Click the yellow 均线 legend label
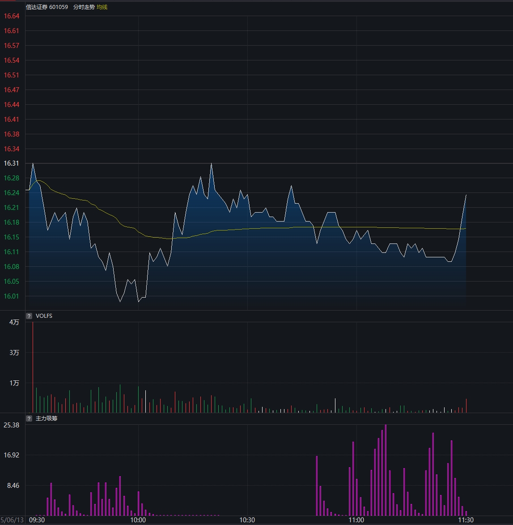Screen dimensions: 513x525 [102, 7]
